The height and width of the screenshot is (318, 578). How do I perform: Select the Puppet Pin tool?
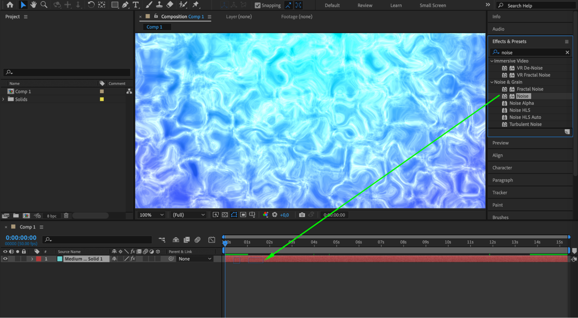[x=196, y=5]
